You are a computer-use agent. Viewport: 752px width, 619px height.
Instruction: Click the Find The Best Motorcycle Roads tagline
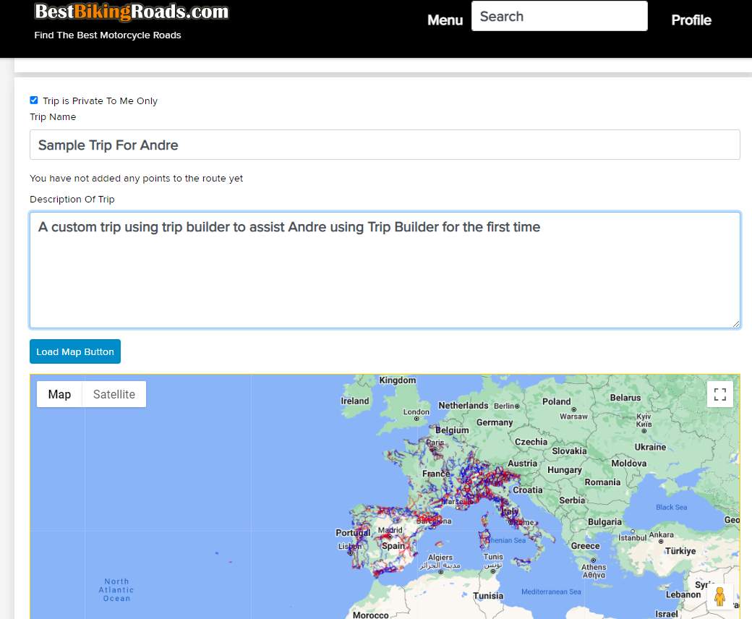(108, 35)
